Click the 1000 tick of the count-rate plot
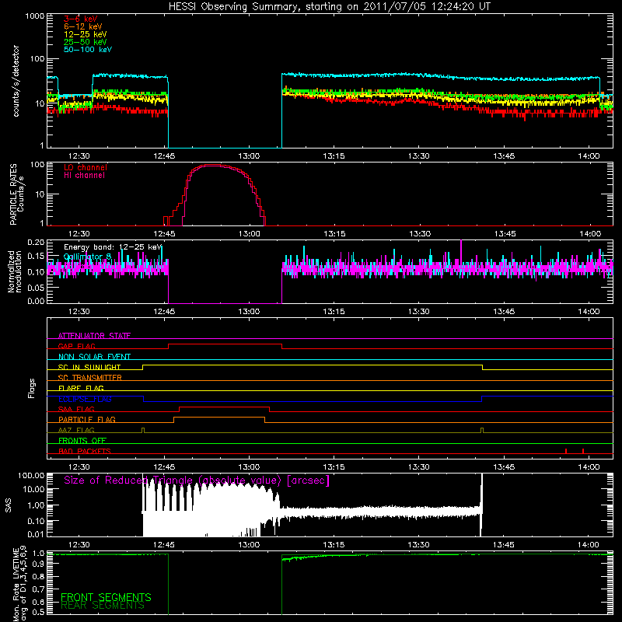The width and height of the screenshot is (622, 622). 34,16
